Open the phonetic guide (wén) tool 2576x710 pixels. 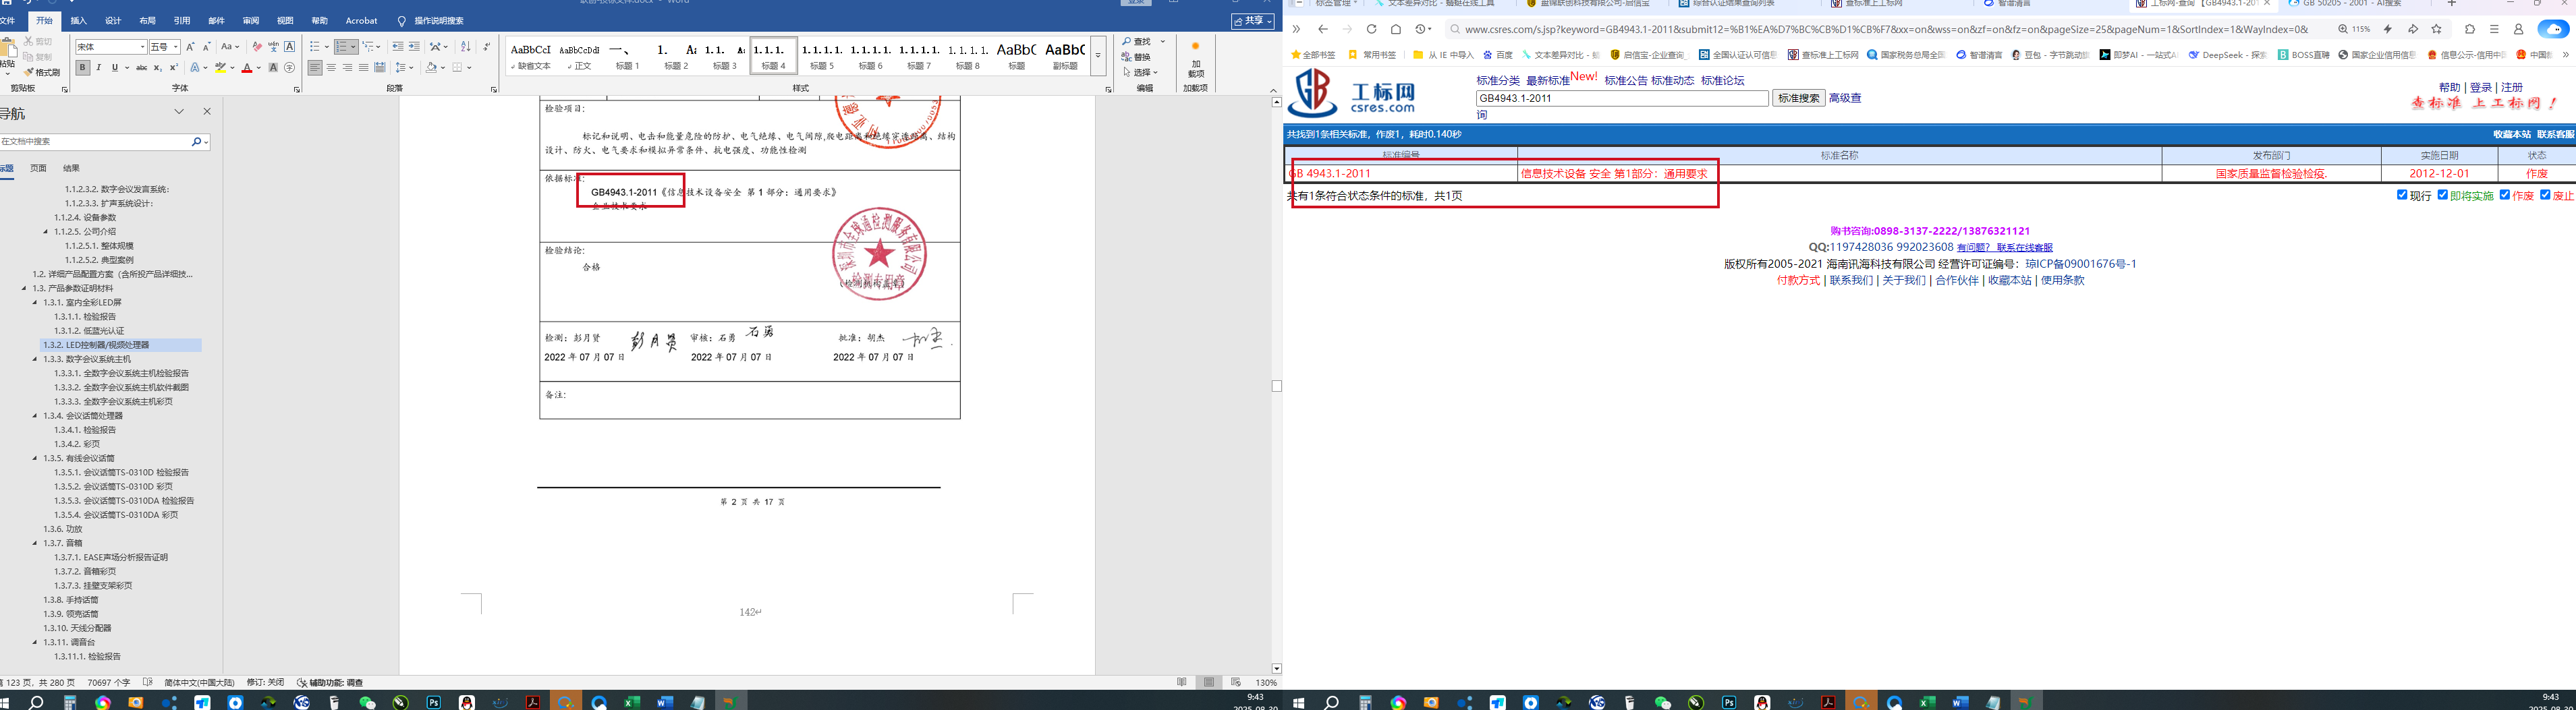[273, 47]
